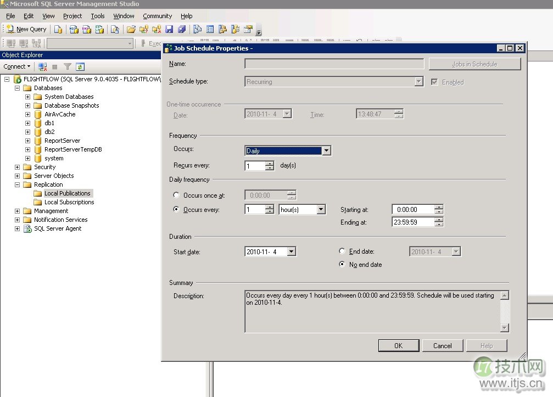Collapse the Replication tree node
The width and height of the screenshot is (553, 397).
pyautogui.click(x=17, y=184)
